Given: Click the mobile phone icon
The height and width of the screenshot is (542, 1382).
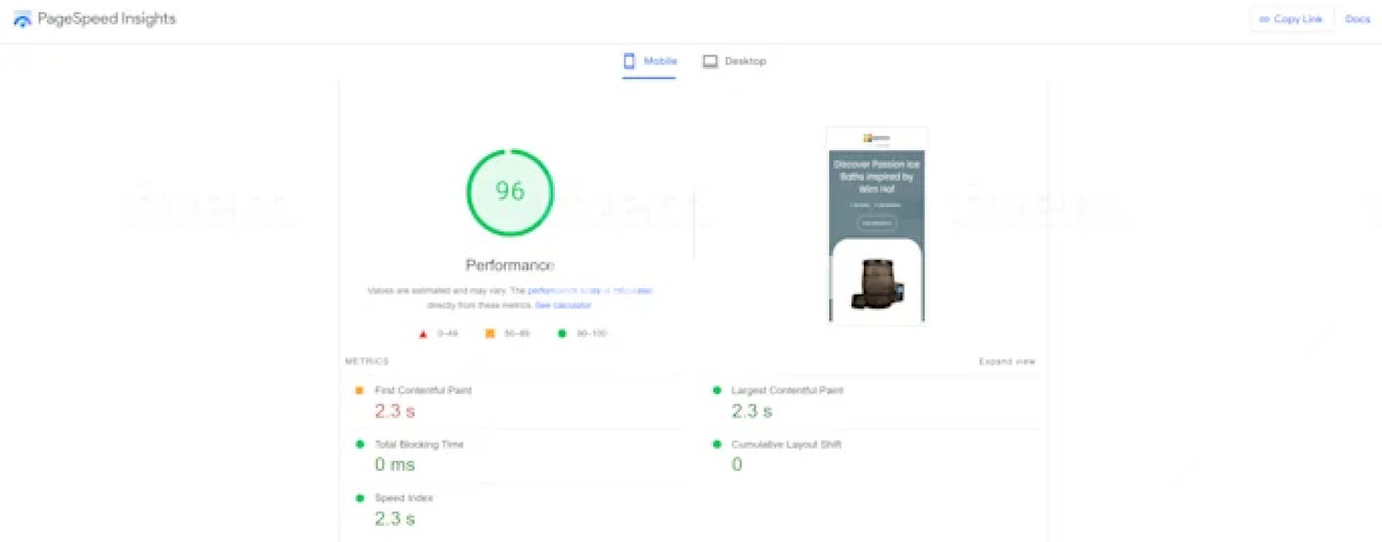Looking at the screenshot, I should [x=629, y=61].
